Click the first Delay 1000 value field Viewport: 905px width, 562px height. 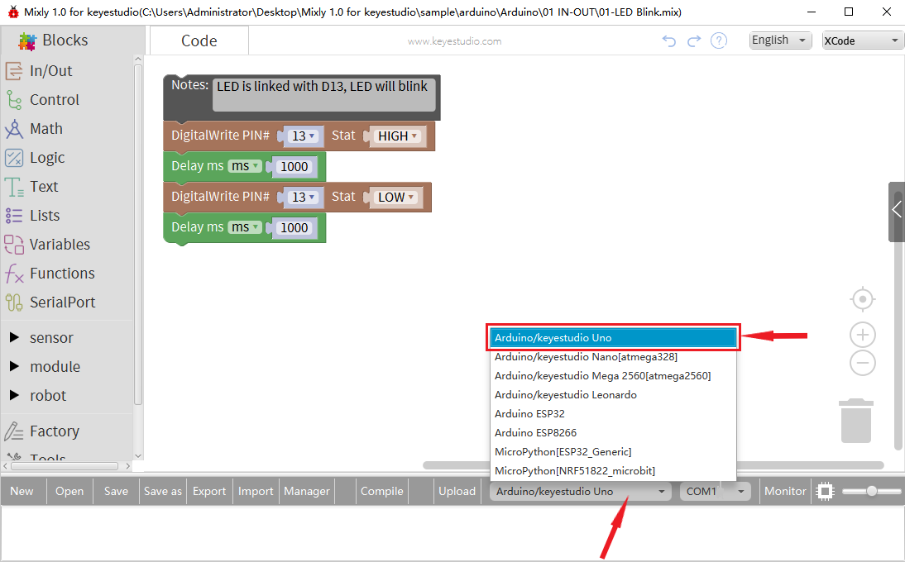tap(294, 167)
